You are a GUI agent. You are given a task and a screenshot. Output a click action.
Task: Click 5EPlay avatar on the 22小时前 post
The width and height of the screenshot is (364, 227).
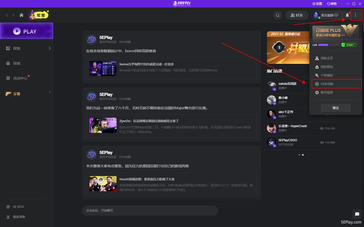point(92,97)
